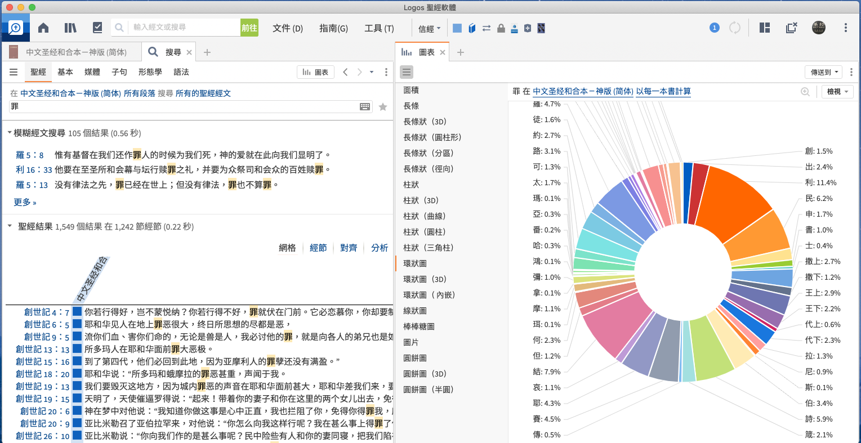The image size is (861, 443).
Task: Go to the Home page icon
Action: [43, 28]
